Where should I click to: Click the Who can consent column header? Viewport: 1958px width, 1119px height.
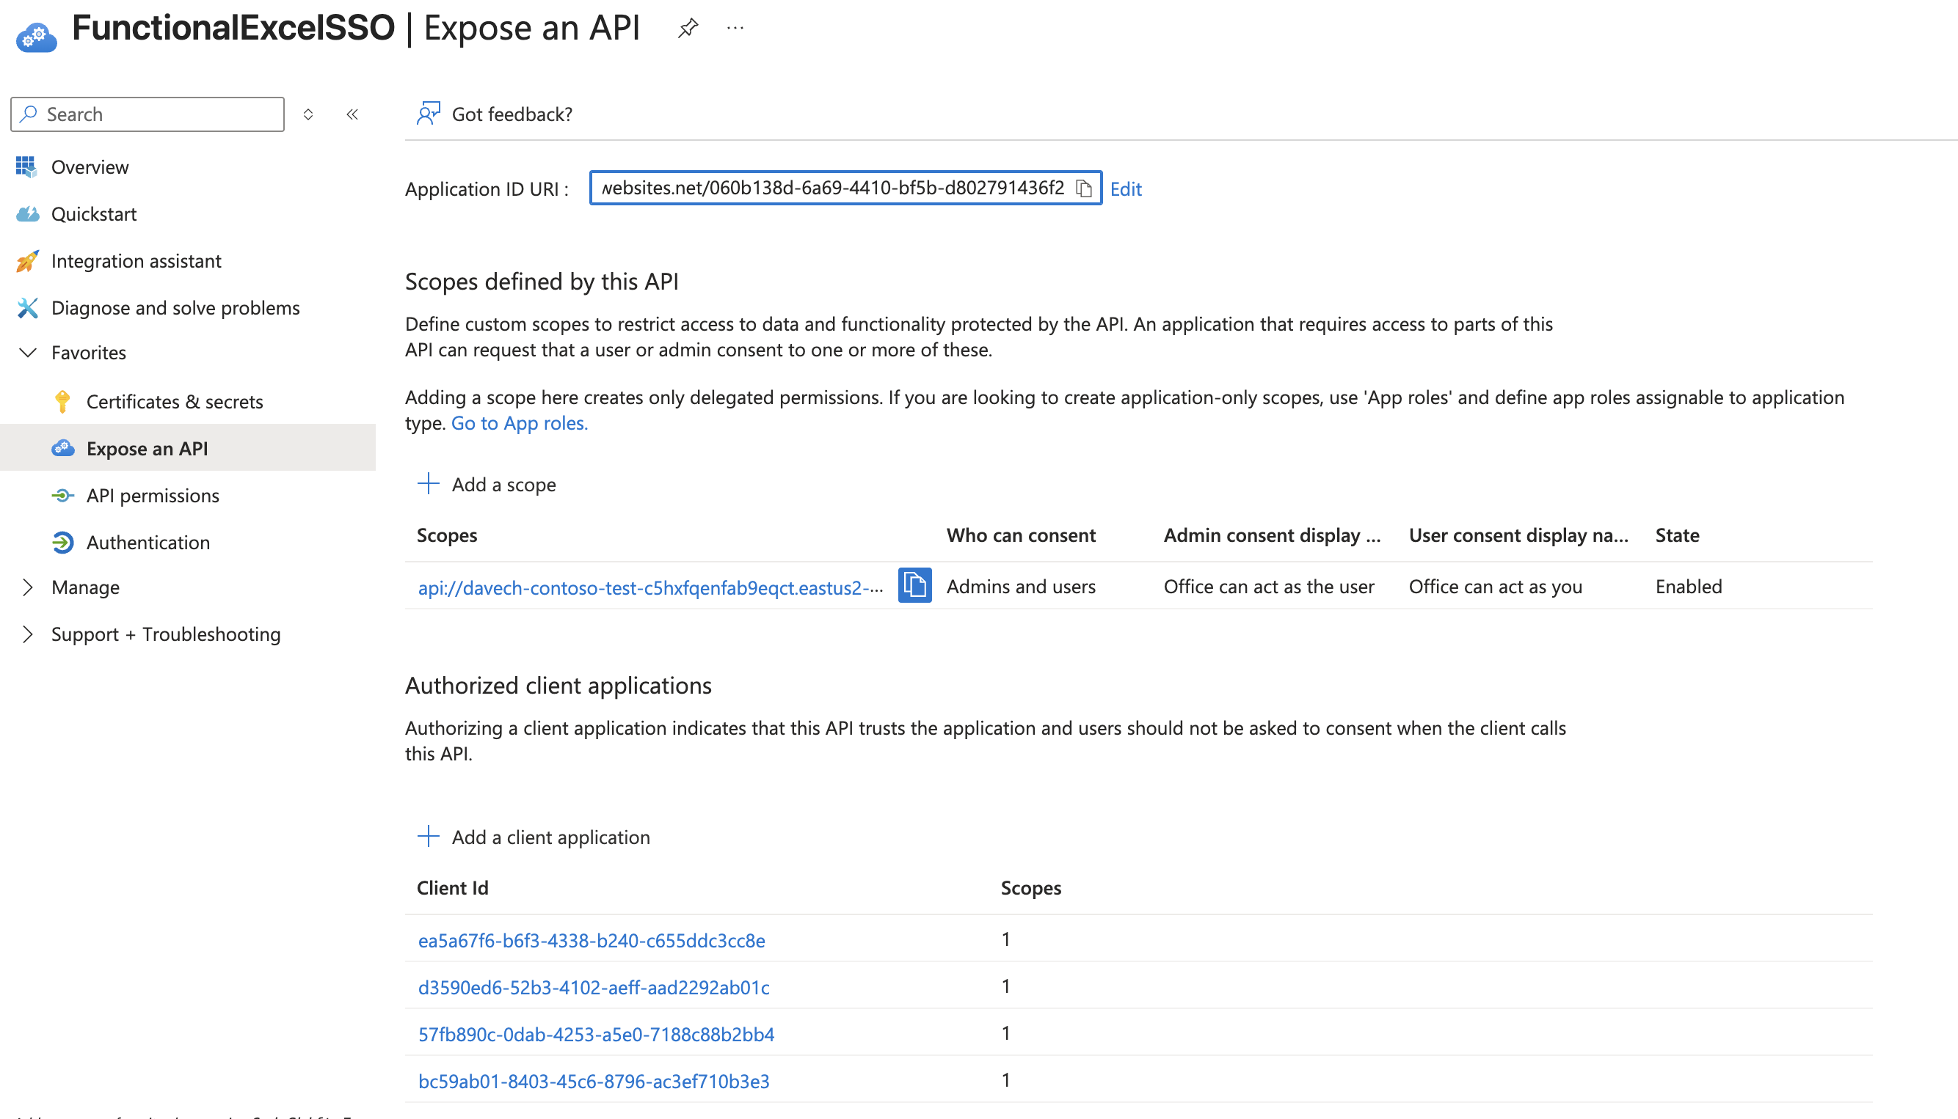tap(1021, 535)
